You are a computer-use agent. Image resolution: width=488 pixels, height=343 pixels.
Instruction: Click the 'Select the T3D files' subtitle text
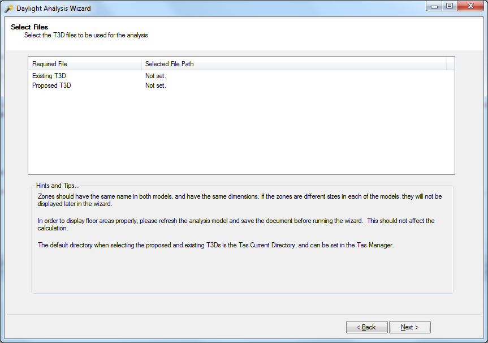pyautogui.click(x=86, y=35)
